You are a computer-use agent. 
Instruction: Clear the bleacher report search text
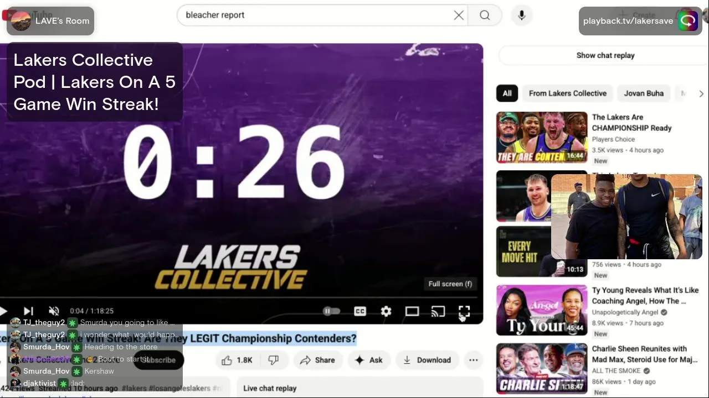pos(459,15)
